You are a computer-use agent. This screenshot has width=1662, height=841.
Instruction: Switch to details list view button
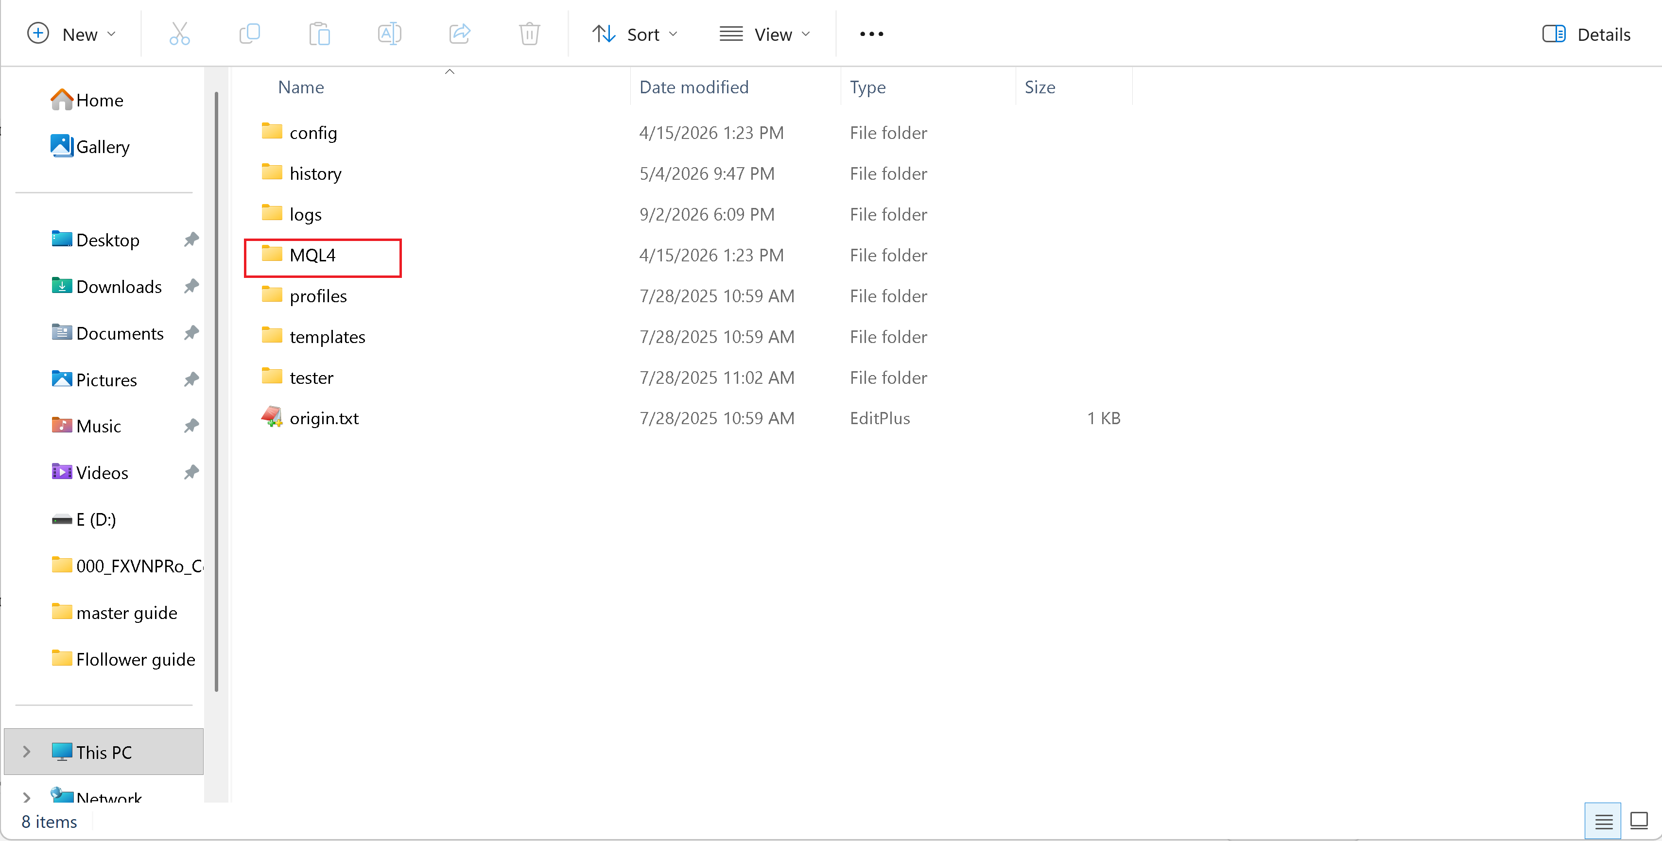coord(1603,821)
